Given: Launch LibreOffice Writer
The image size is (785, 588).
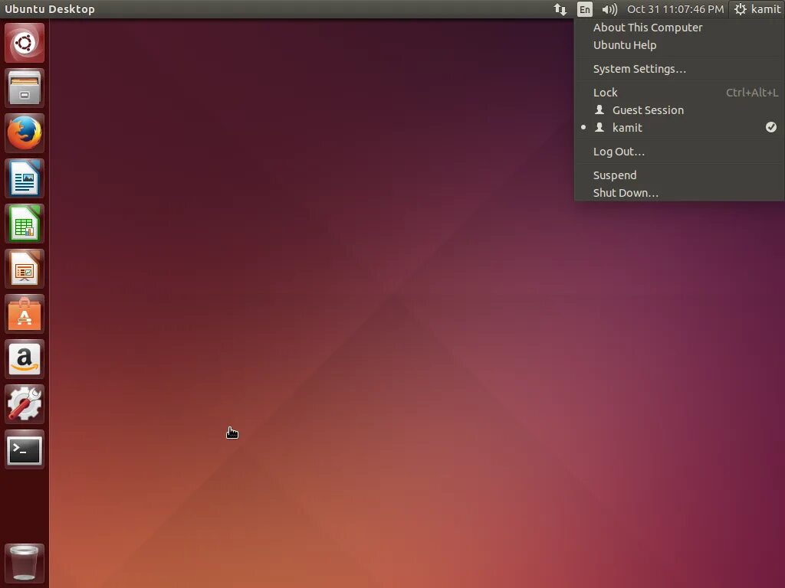Looking at the screenshot, I should point(24,178).
